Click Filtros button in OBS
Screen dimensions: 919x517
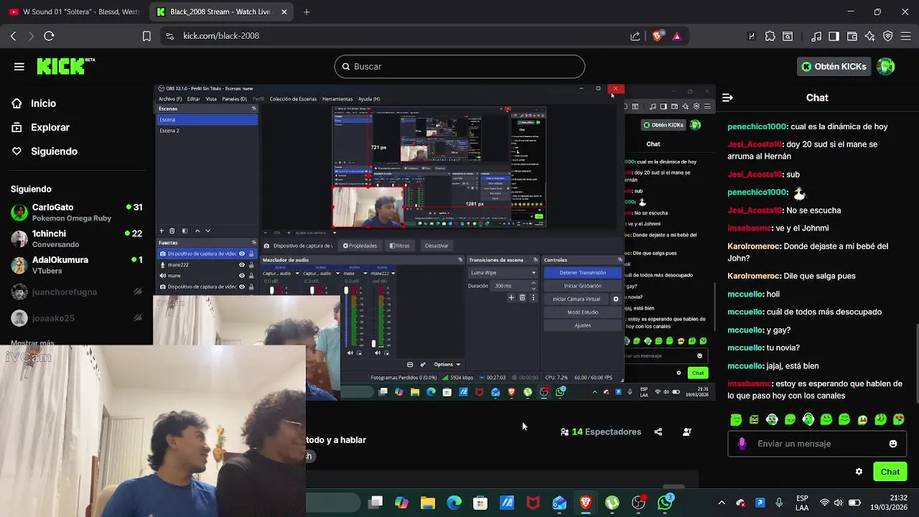click(x=400, y=246)
